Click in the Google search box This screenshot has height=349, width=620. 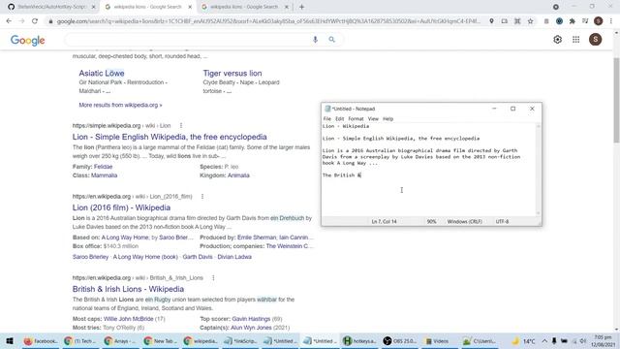coord(188,39)
